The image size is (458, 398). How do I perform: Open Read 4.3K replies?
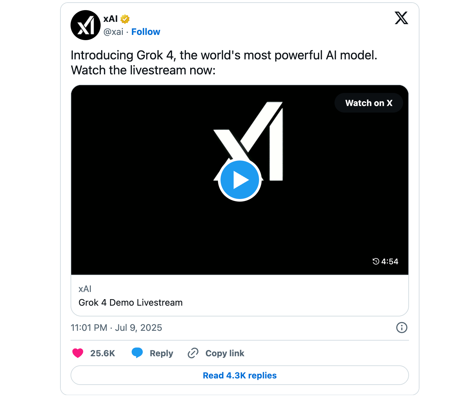pyautogui.click(x=240, y=375)
